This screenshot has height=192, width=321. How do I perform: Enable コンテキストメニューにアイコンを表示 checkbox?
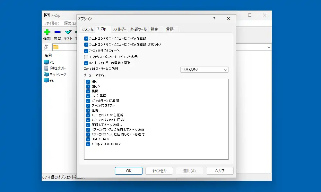(86, 57)
